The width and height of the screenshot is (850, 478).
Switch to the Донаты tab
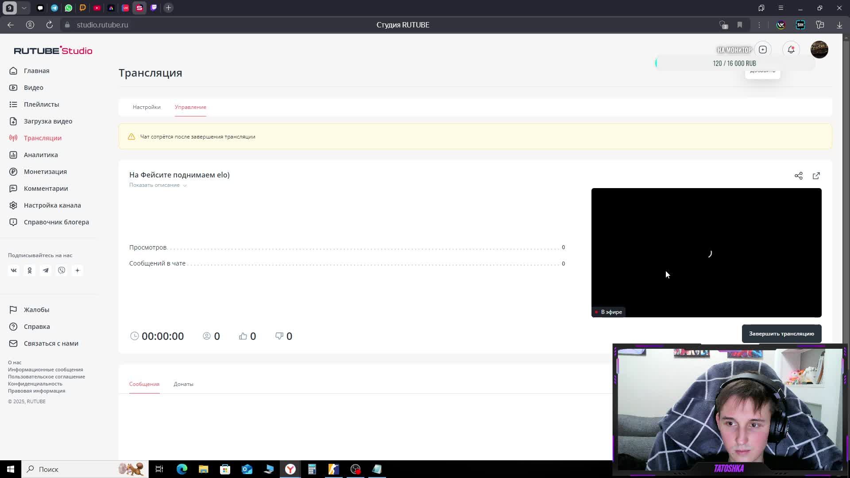coord(183,384)
